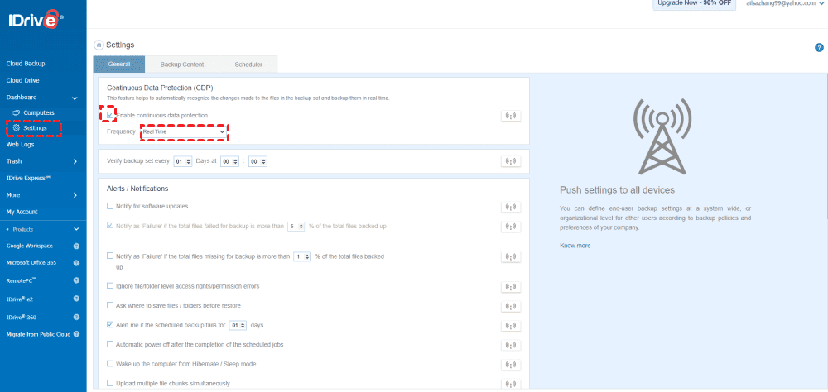Viewport: 828px width, 392px height.
Task: Toggle notify 'Failure' for files failed checkbox
Action: (x=110, y=225)
